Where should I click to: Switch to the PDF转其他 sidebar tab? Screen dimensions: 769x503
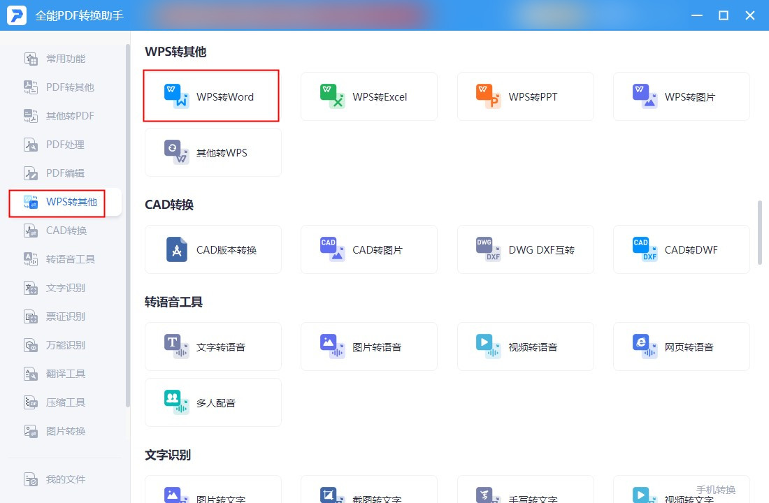click(x=65, y=87)
